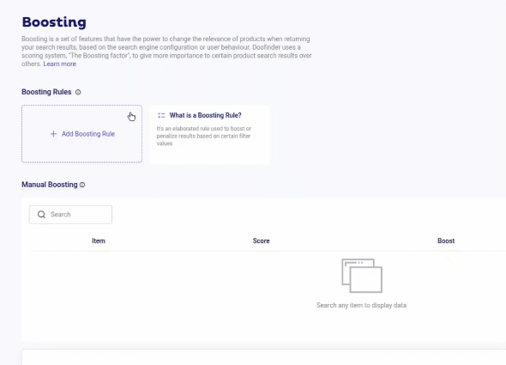Screen dimensions: 506x365
Task: Select the What is a Boosting Rule? title
Action: (x=206, y=115)
